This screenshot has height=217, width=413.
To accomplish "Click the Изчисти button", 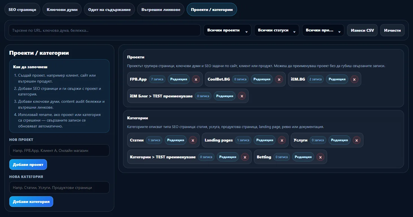I will [392, 30].
